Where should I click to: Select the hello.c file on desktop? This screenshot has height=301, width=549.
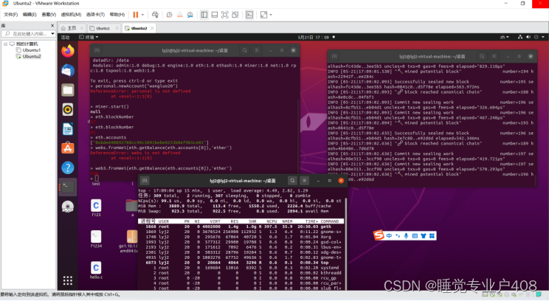(x=96, y=270)
